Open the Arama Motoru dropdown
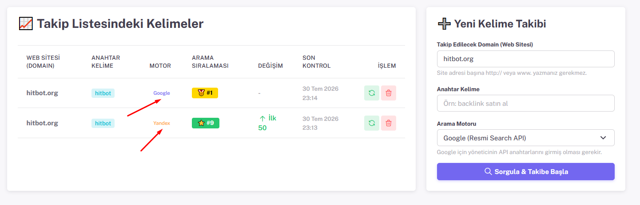 526,138
